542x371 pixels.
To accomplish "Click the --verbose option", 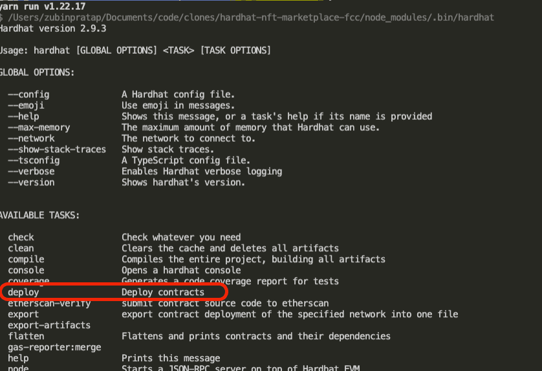I will point(31,172).
